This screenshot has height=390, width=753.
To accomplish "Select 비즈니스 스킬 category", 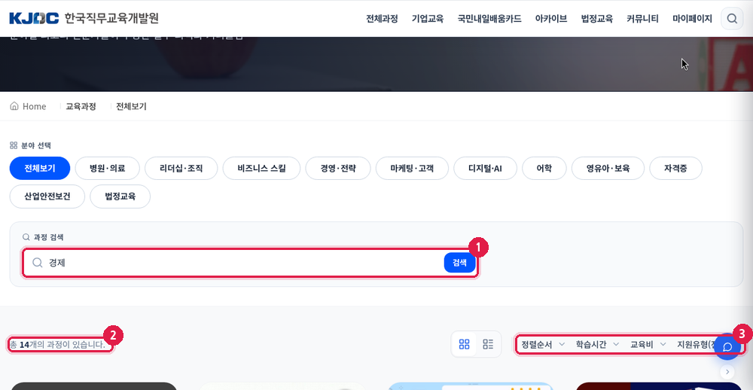I will tap(262, 168).
